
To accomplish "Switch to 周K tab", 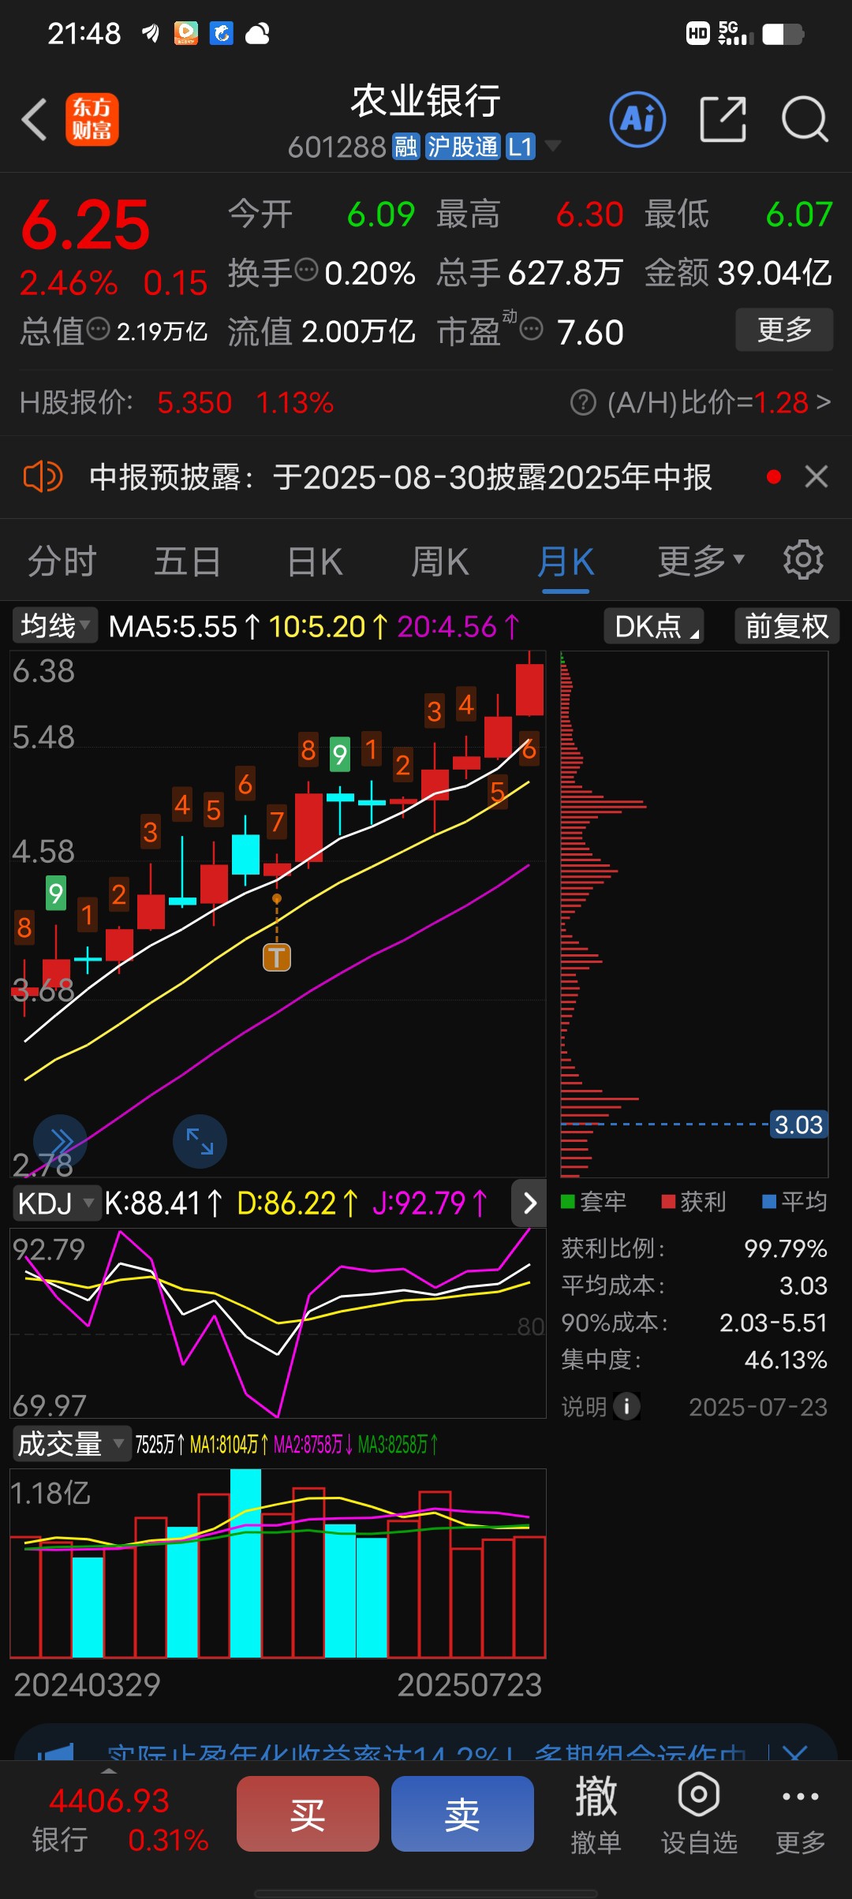I will (x=440, y=562).
